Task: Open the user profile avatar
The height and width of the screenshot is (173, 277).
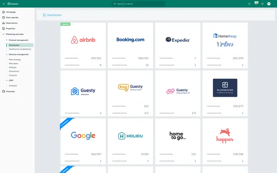Action: coord(269,4)
